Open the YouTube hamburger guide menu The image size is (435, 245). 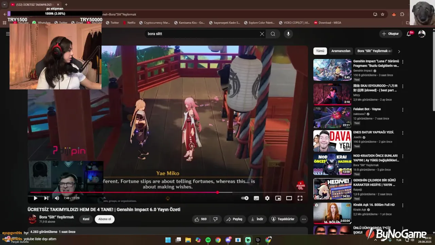tap(7, 34)
